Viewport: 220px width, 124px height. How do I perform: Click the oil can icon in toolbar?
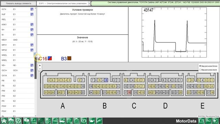tap(92, 121)
